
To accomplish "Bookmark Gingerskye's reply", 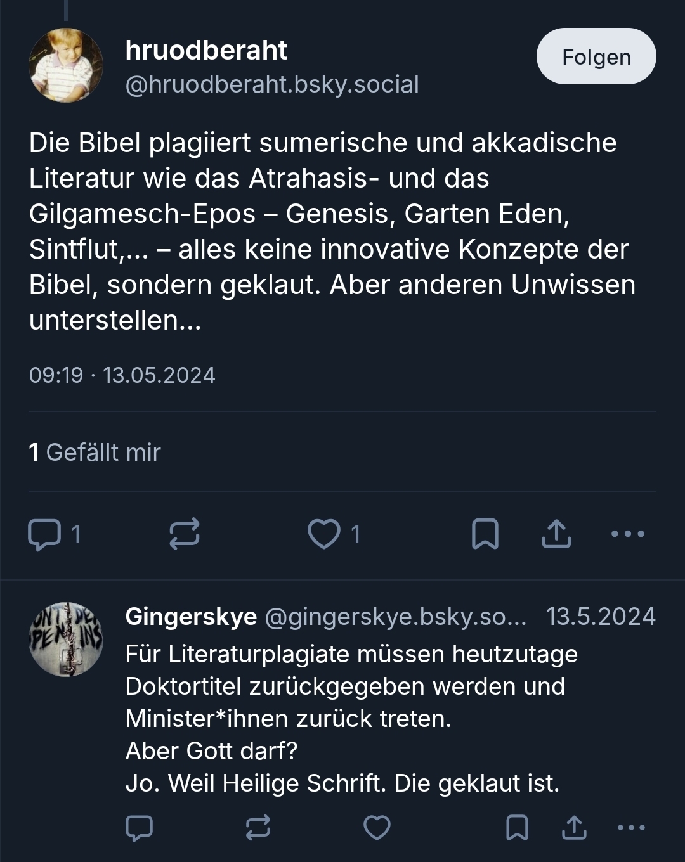I will (517, 828).
